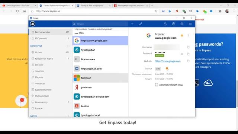Add a new item with plus icon
Screen dimensions: 238x134
point(132,24)
